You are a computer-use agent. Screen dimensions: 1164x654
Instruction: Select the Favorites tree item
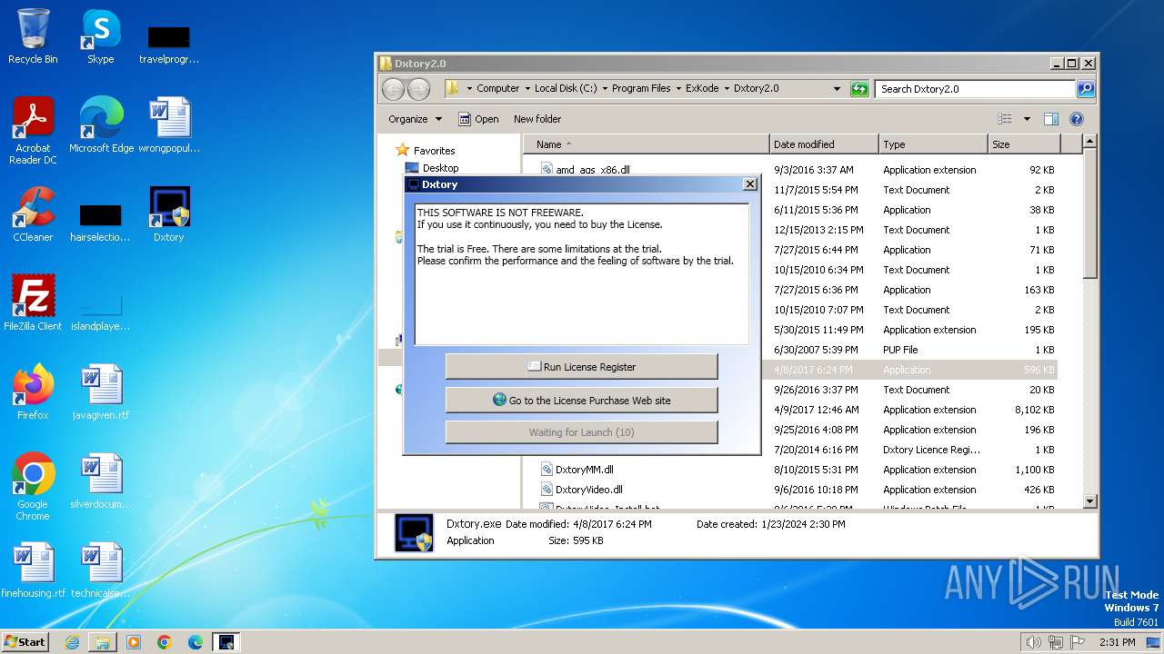[x=434, y=151]
